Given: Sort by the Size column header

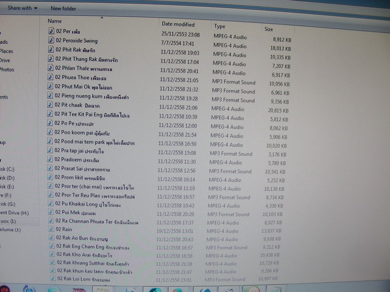Looking at the screenshot, I should 269,29.
